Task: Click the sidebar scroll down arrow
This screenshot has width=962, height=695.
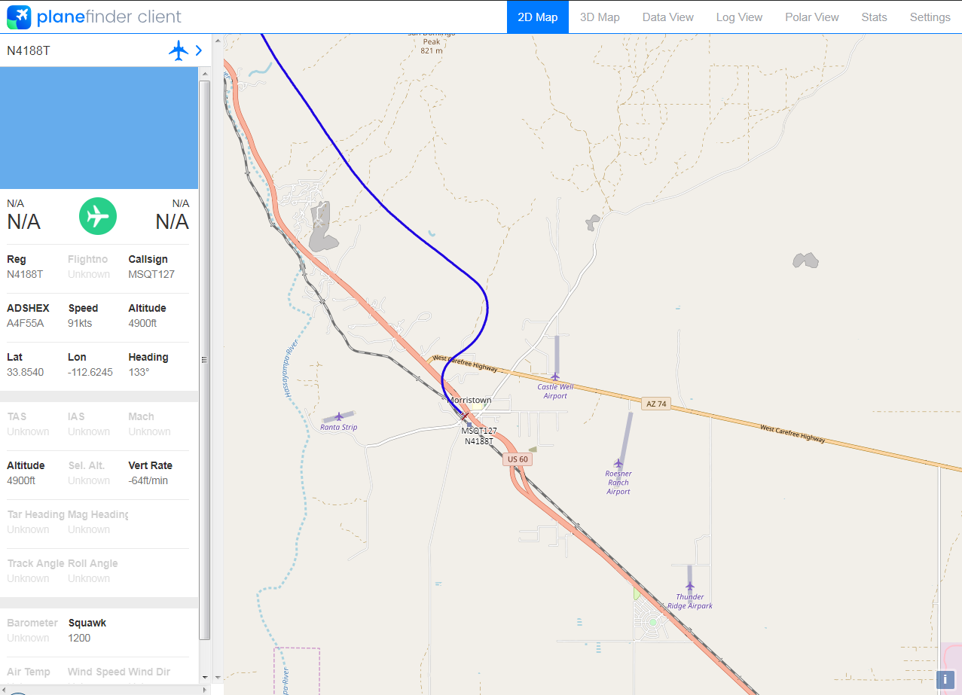Action: pyautogui.click(x=204, y=677)
